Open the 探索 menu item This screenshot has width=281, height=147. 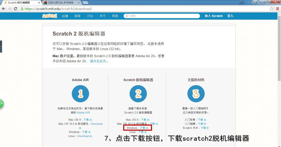(x=78, y=16)
